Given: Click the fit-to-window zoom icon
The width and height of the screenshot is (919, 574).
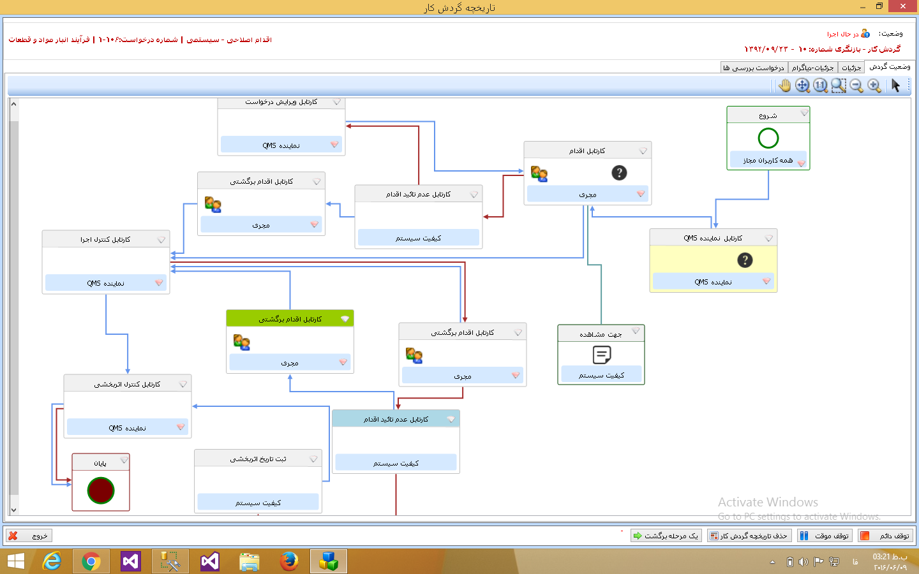Looking at the screenshot, I should click(x=803, y=85).
